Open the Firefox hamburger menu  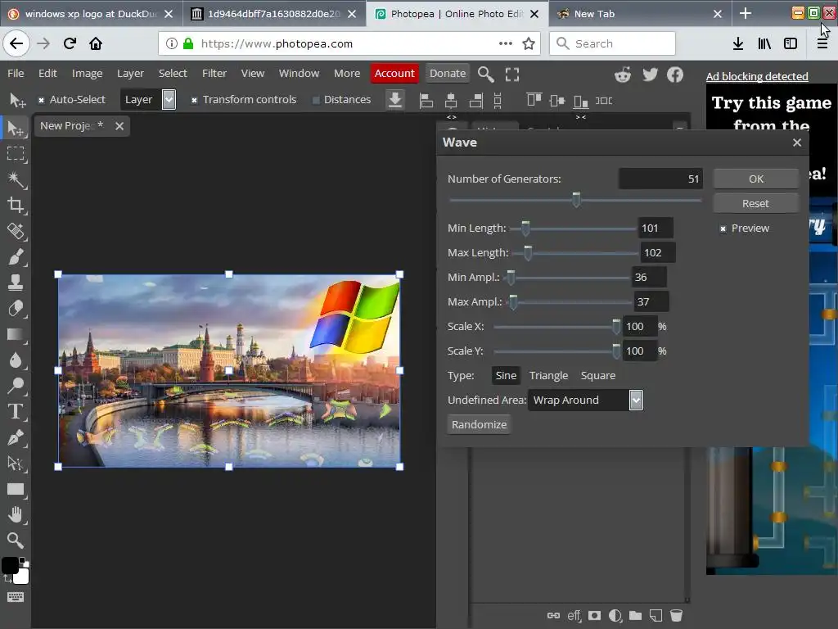click(822, 43)
